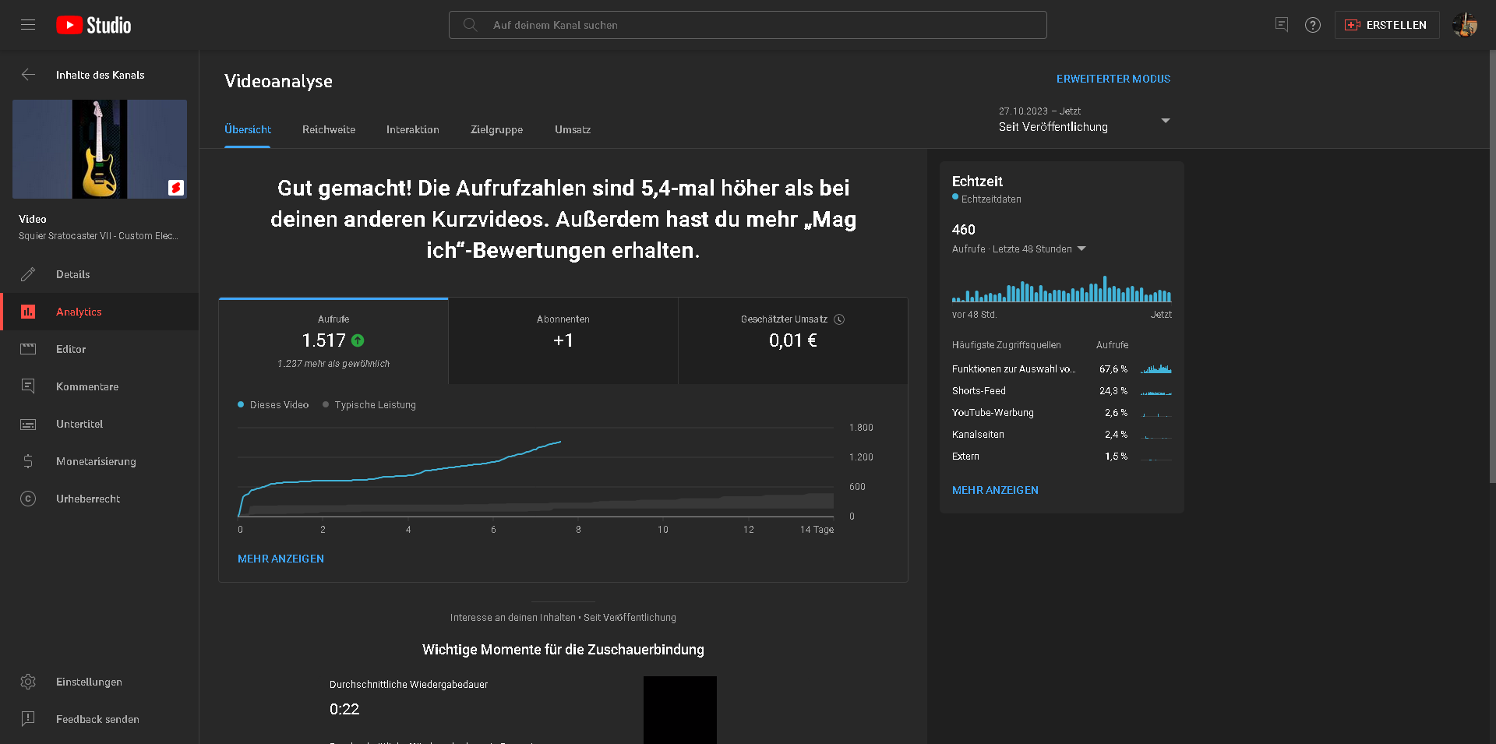Go back using the channel content arrow
Viewport: 1496px width, 744px height.
tap(28, 75)
